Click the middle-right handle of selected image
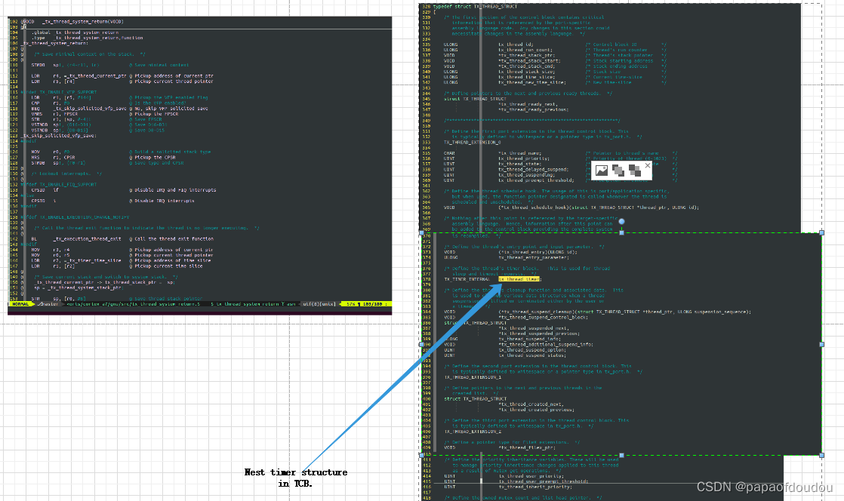 pos(821,344)
